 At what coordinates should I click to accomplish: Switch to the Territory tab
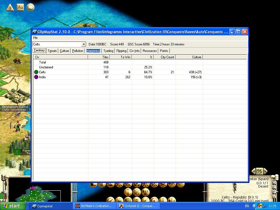pos(39,51)
